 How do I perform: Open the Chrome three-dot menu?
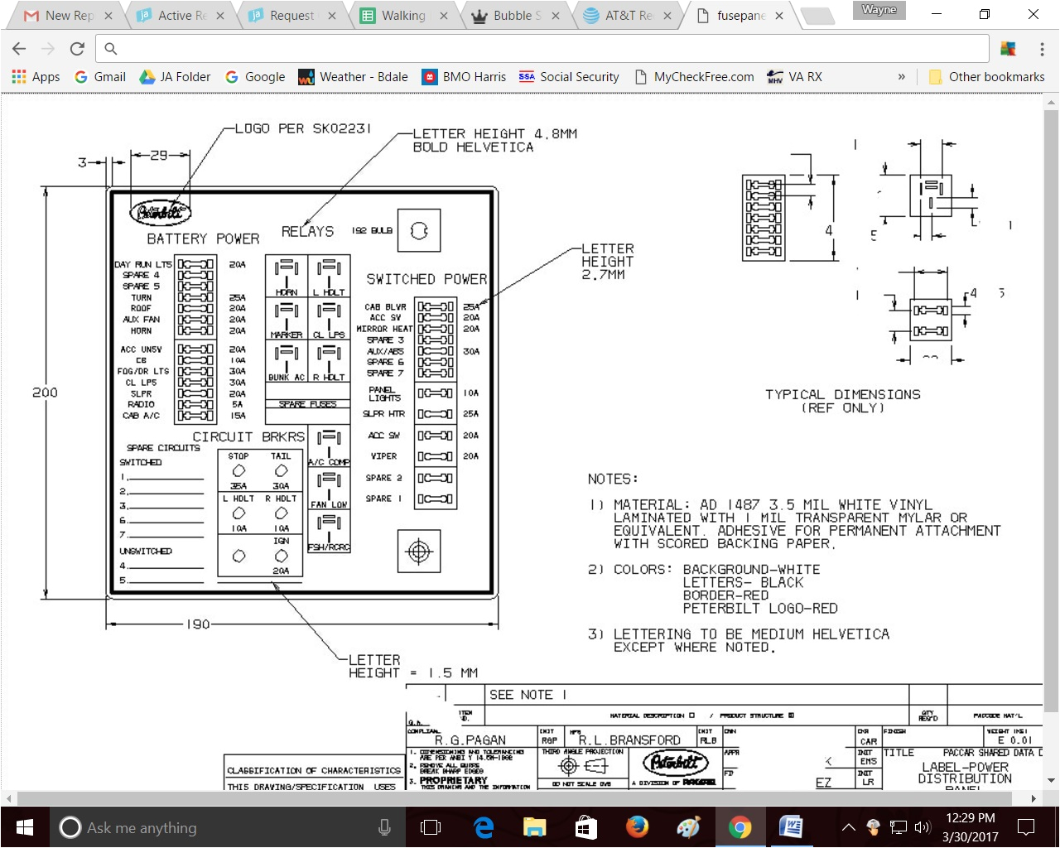coord(1042,49)
